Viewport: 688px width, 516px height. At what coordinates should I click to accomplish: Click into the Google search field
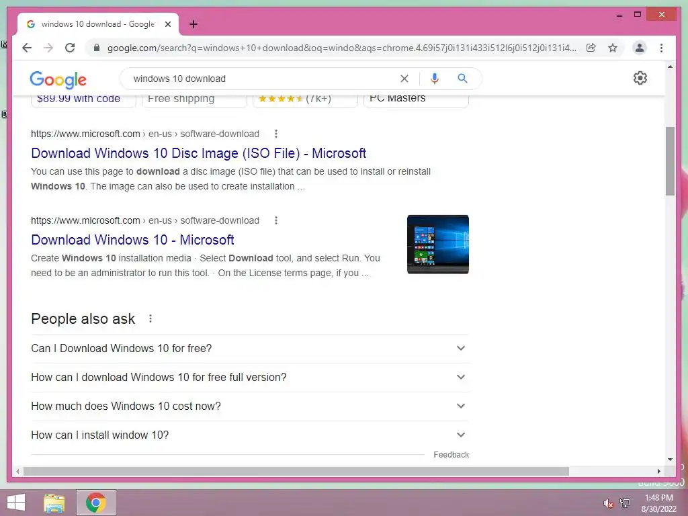click(x=263, y=79)
